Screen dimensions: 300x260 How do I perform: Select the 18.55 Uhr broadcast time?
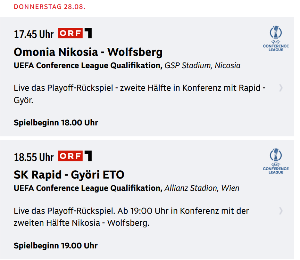coord(34,157)
